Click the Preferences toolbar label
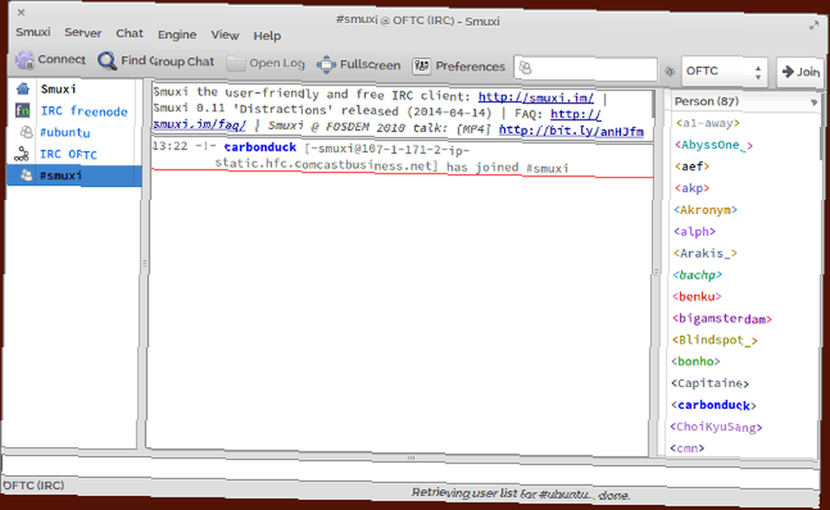The height and width of the screenshot is (510, 830). [470, 66]
